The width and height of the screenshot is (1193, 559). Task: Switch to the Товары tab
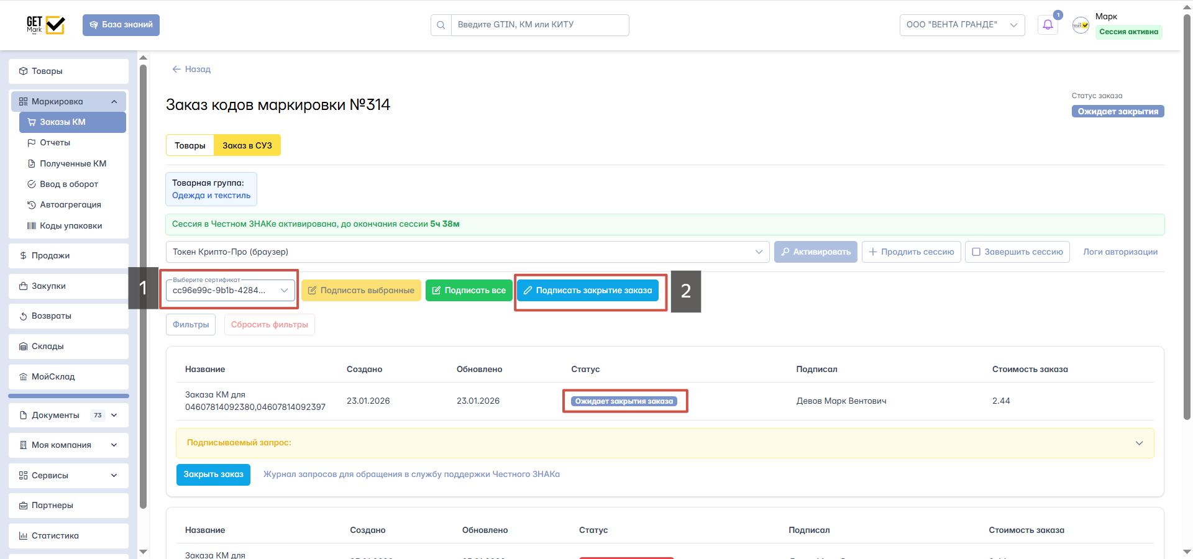point(190,145)
